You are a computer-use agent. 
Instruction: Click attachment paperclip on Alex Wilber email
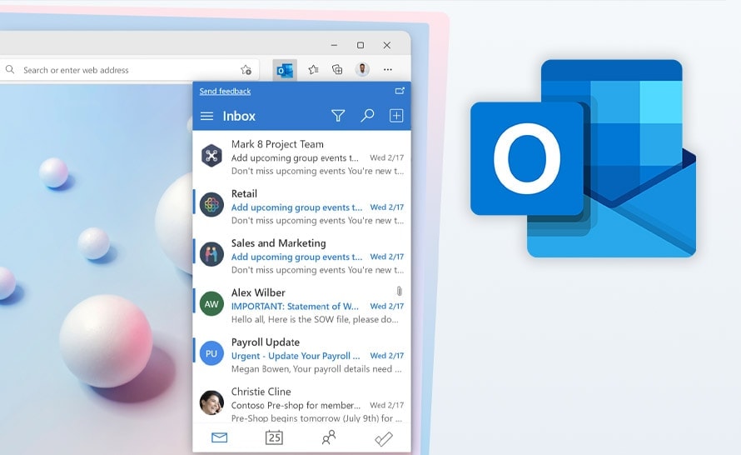[400, 292]
